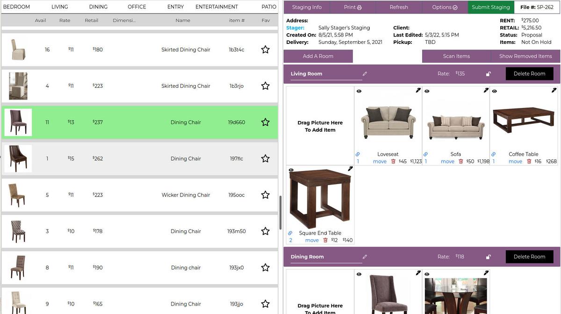Viewport: 561px width, 314px height.
Task: Switch to the DINING category tab
Action: coord(98,7)
